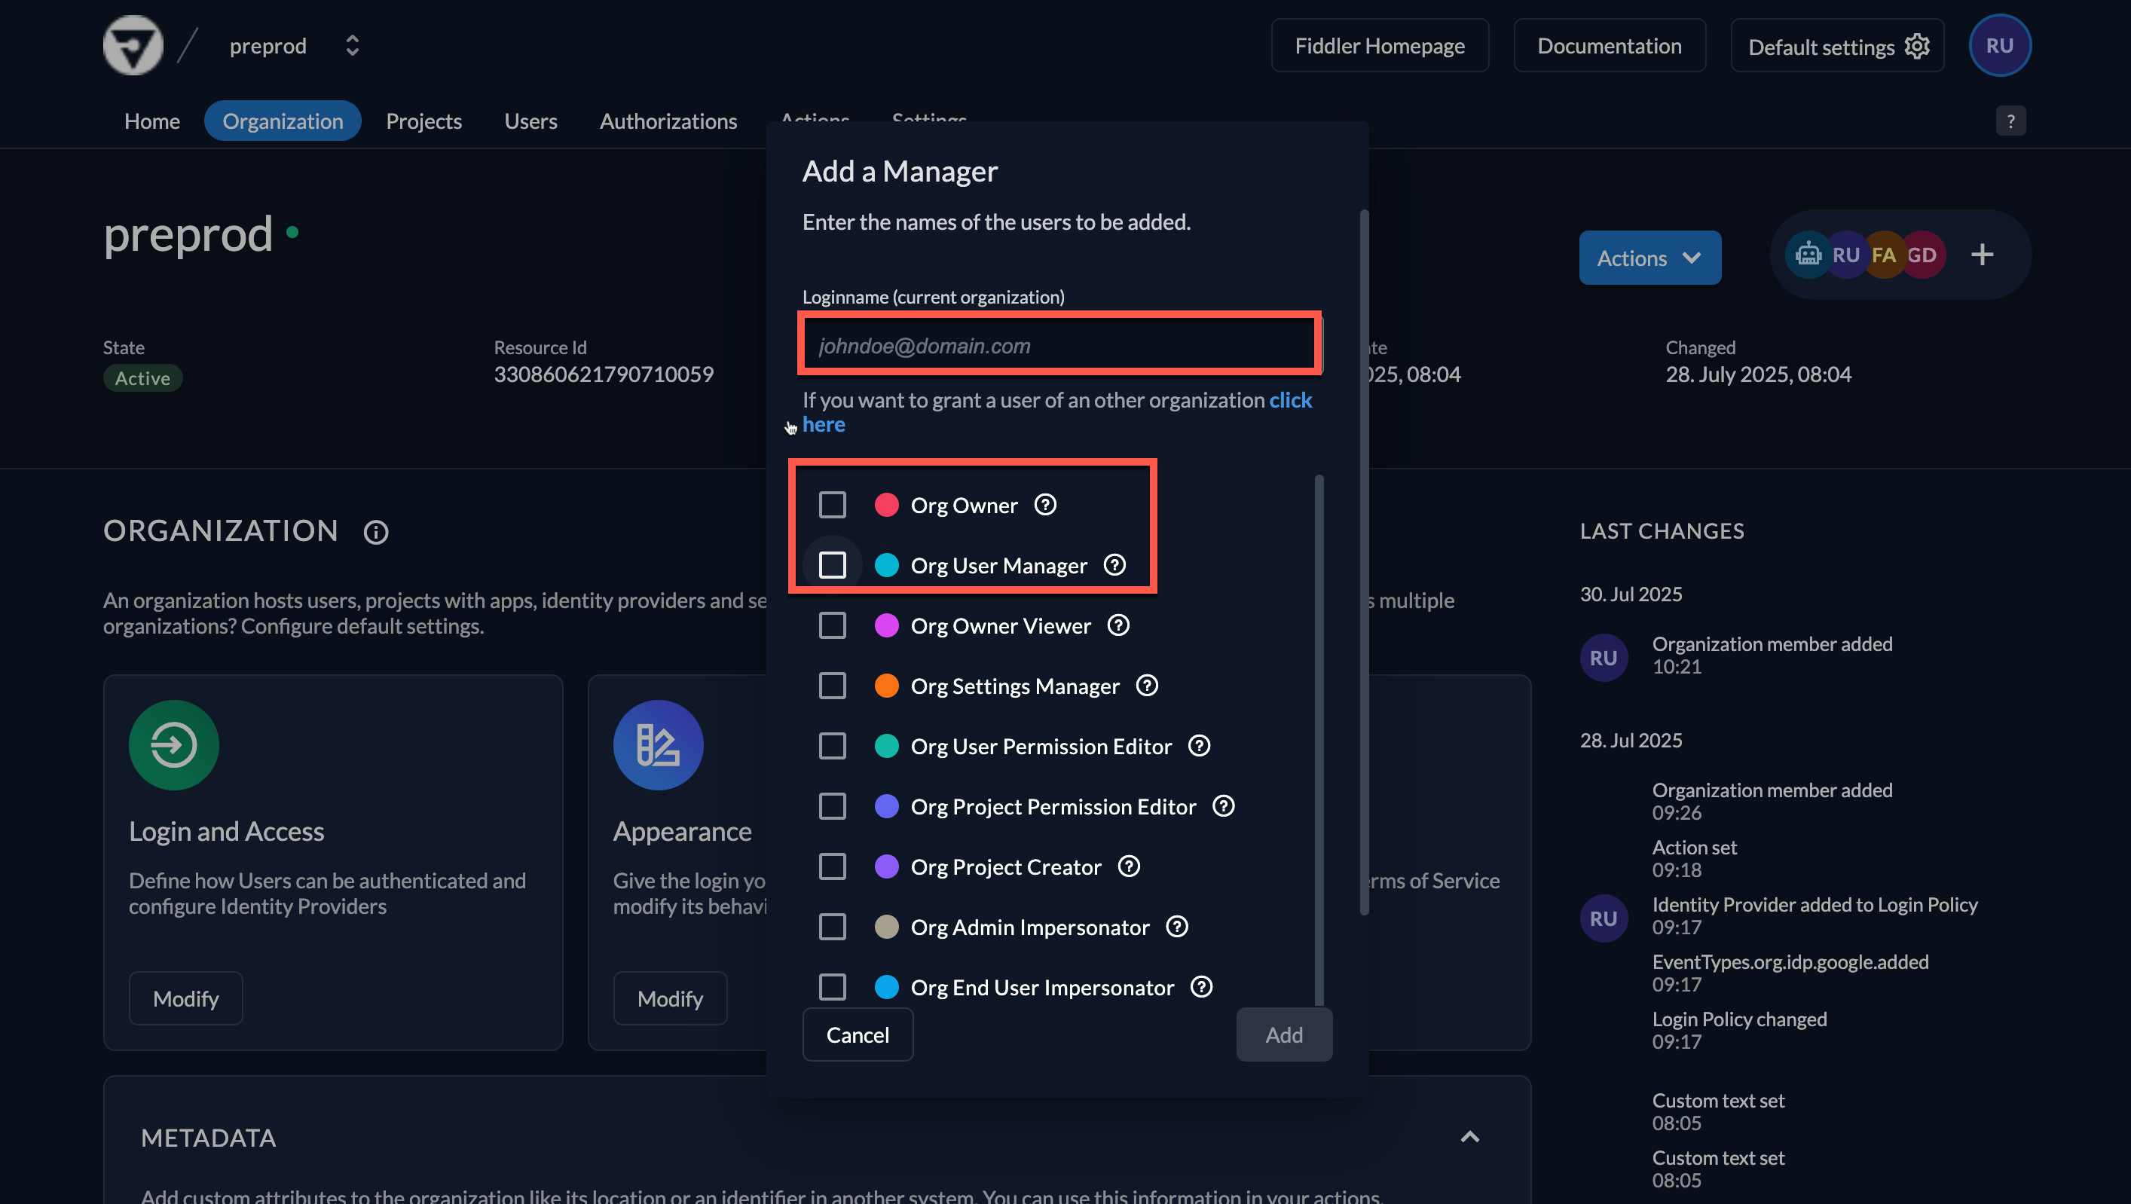Open the Actions dropdown
Viewport: 2131px width, 1204px height.
click(x=1649, y=257)
